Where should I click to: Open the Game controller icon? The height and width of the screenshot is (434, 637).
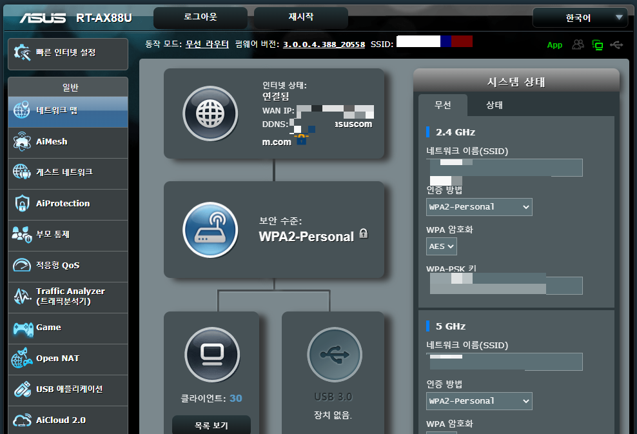click(x=23, y=328)
